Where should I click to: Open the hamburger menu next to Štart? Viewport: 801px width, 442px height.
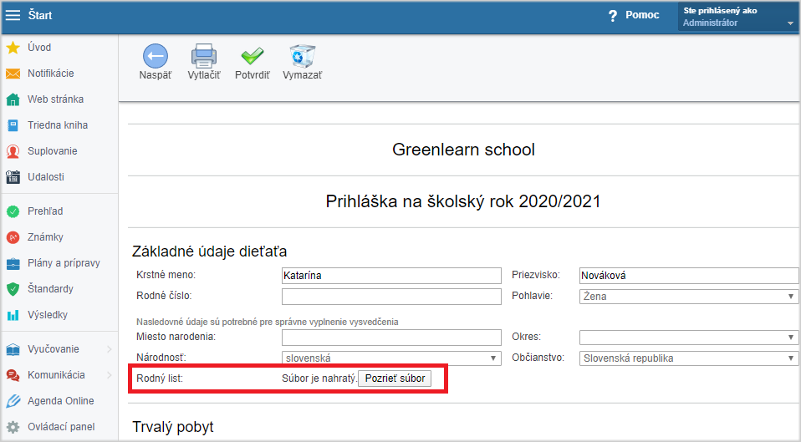pyautogui.click(x=13, y=15)
